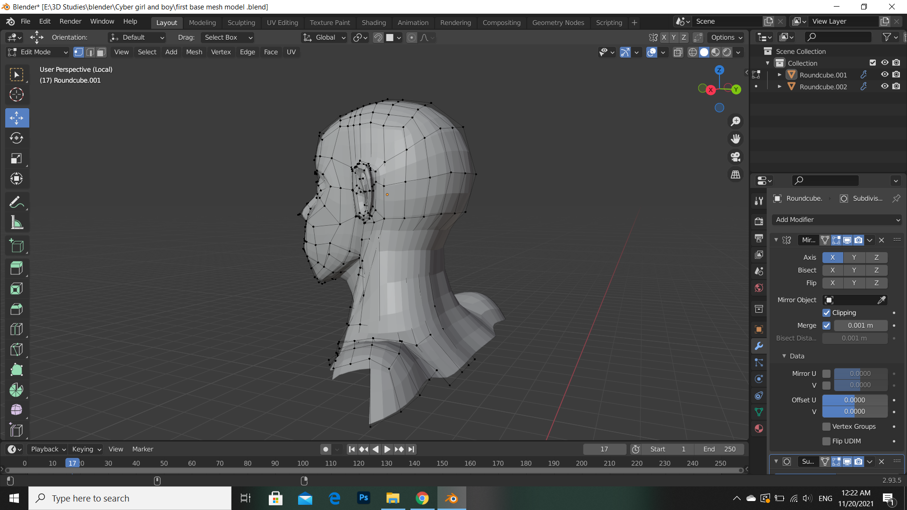
Task: Select the Scale tool
Action: coord(17,158)
